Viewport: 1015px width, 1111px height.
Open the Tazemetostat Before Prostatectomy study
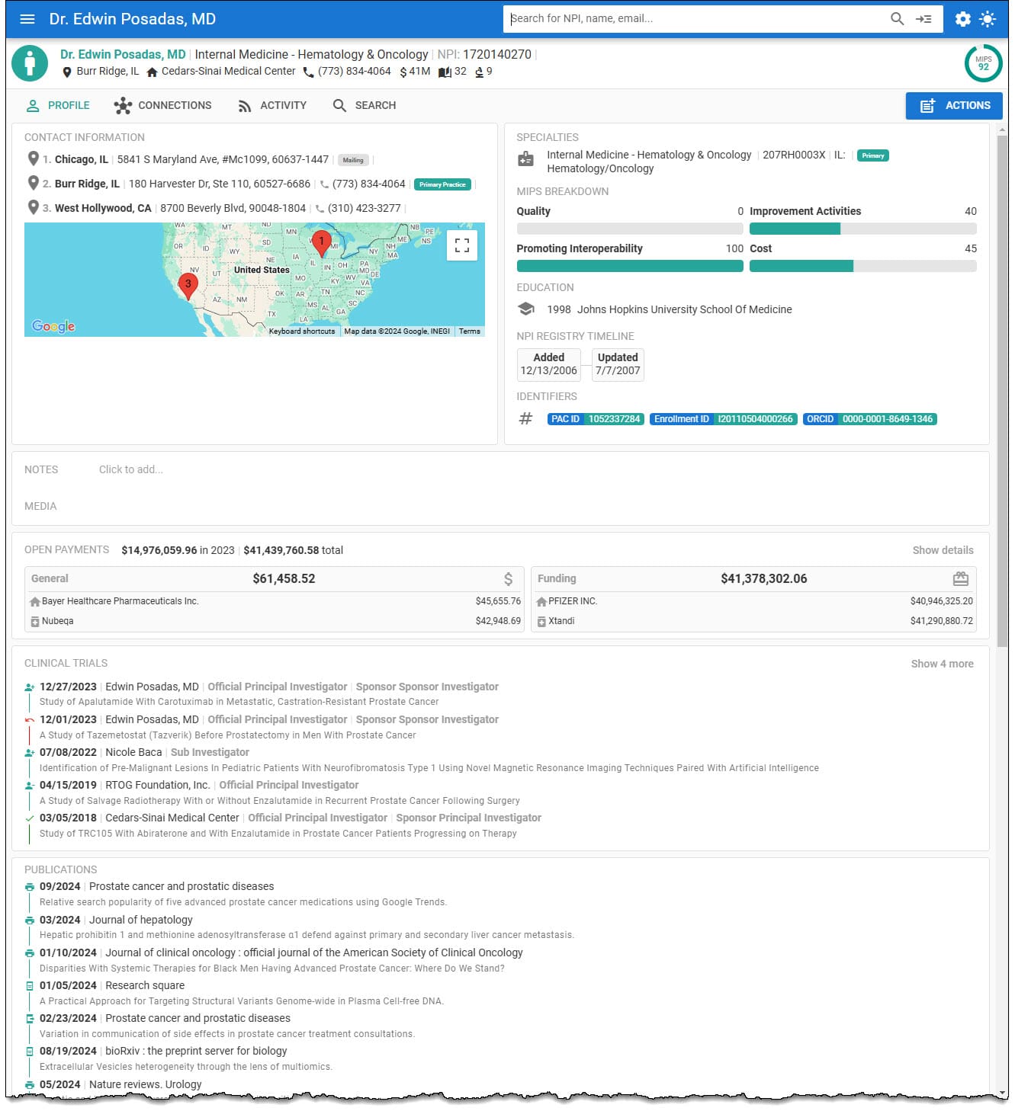pyautogui.click(x=227, y=735)
